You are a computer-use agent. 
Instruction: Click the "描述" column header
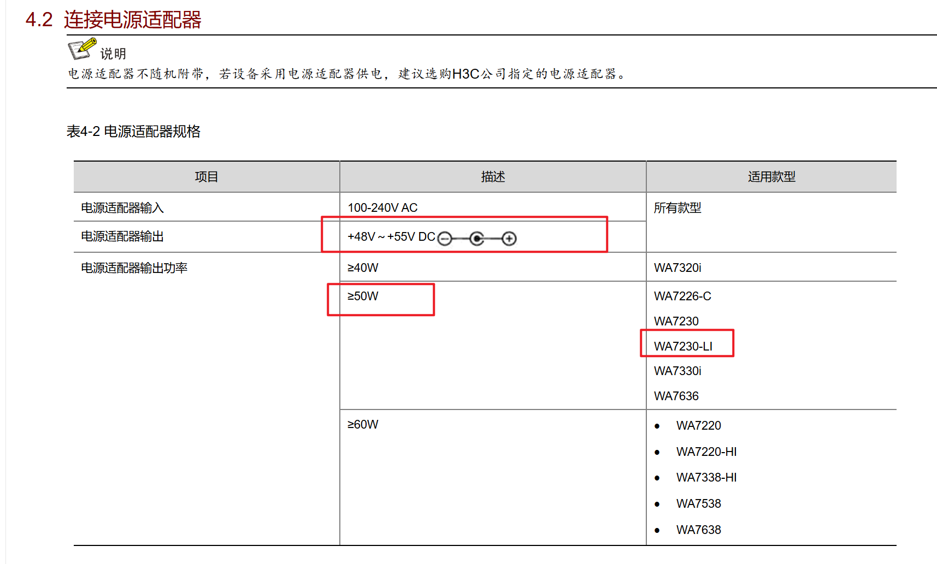coord(493,177)
